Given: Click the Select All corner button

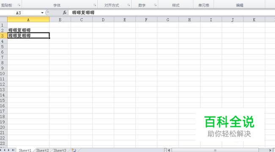Looking at the screenshot, I should click(x=3, y=19).
